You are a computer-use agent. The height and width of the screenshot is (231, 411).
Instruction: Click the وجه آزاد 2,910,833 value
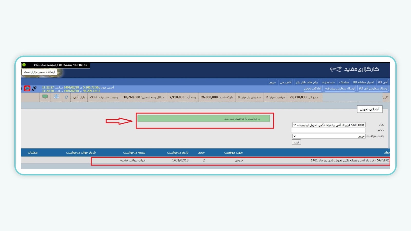pyautogui.click(x=183, y=97)
